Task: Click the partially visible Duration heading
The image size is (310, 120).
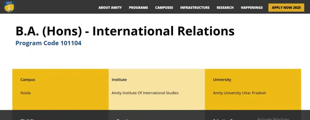Action: point(124,119)
